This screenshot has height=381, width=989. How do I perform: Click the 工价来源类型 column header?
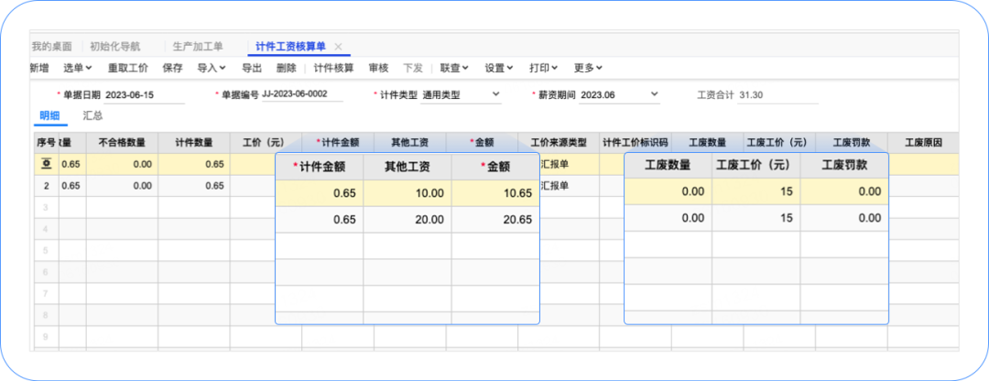(559, 143)
